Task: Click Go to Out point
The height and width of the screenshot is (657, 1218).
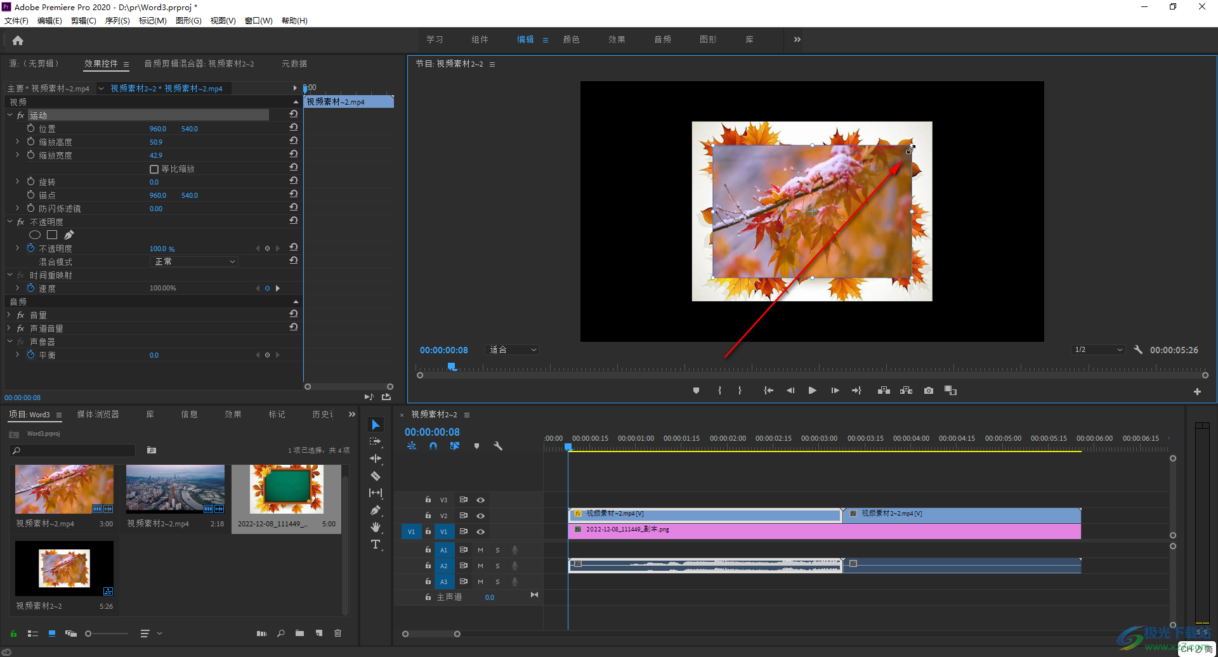Action: pos(856,391)
